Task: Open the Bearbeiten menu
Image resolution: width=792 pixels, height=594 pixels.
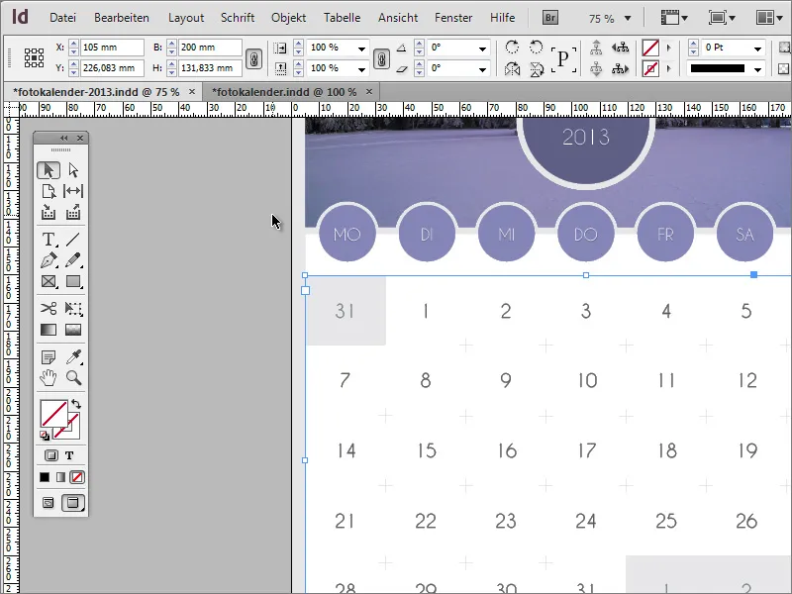Action: tap(122, 18)
